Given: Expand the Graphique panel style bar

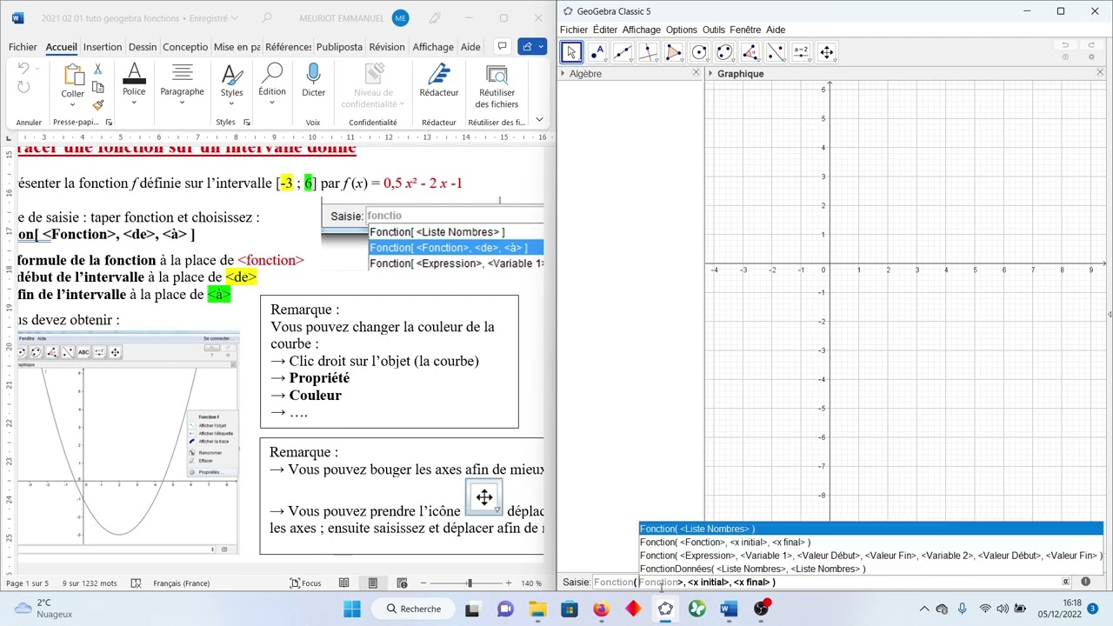Looking at the screenshot, I should tap(710, 74).
